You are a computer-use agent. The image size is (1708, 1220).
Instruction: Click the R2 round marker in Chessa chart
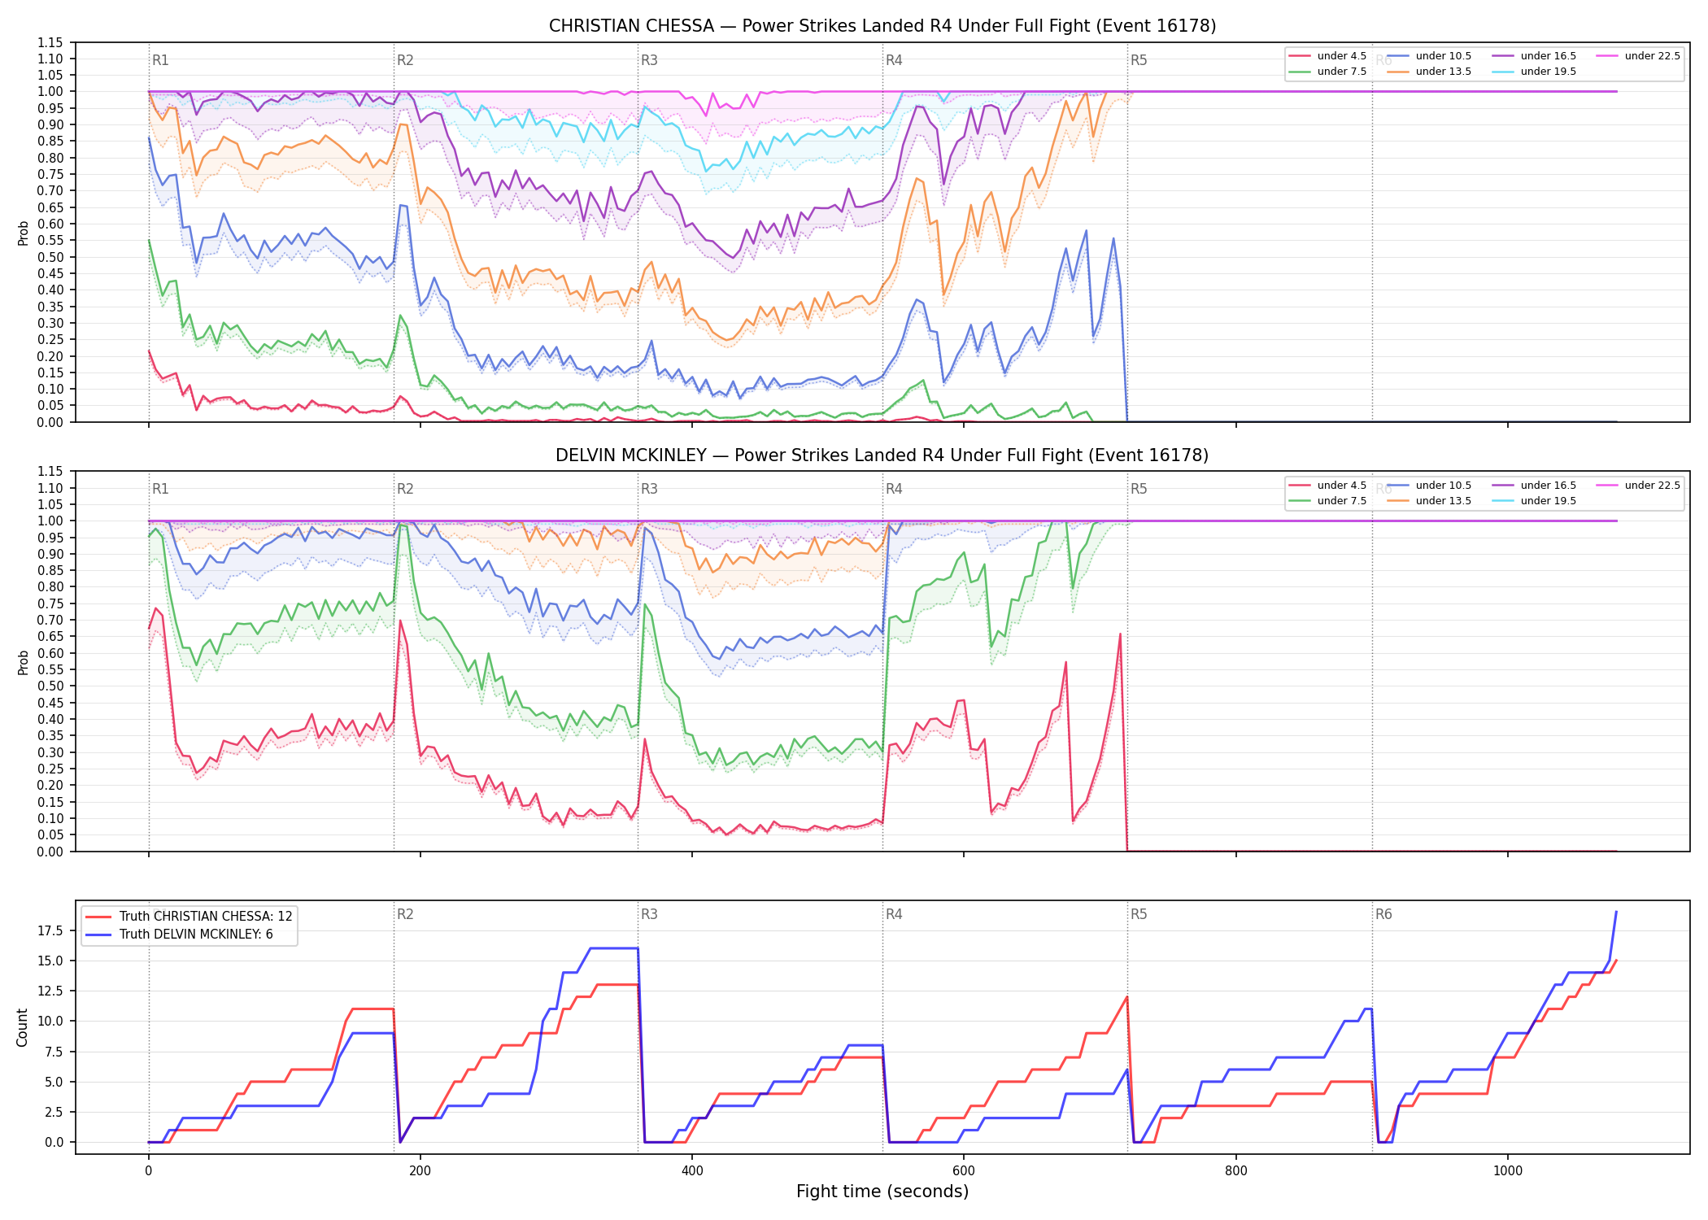(405, 60)
